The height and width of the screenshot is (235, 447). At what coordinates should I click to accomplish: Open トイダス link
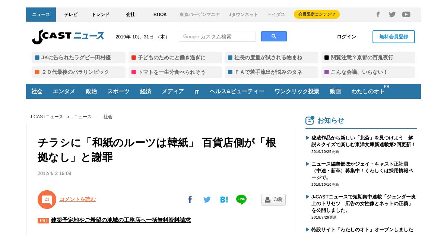[x=276, y=15]
